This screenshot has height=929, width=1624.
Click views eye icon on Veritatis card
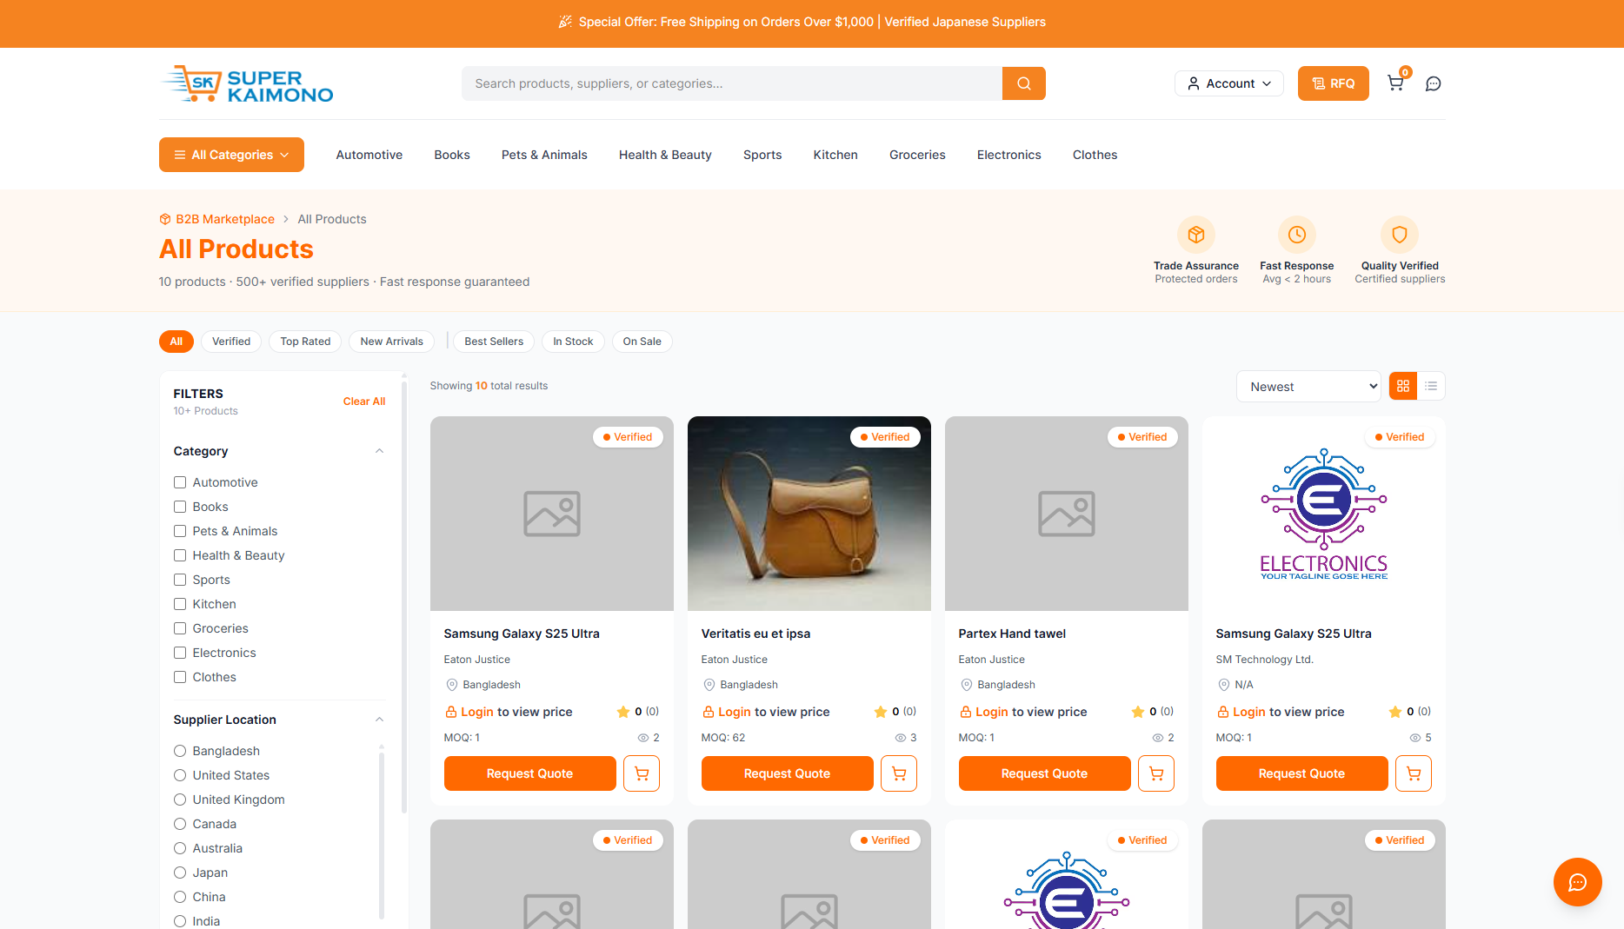(x=901, y=738)
